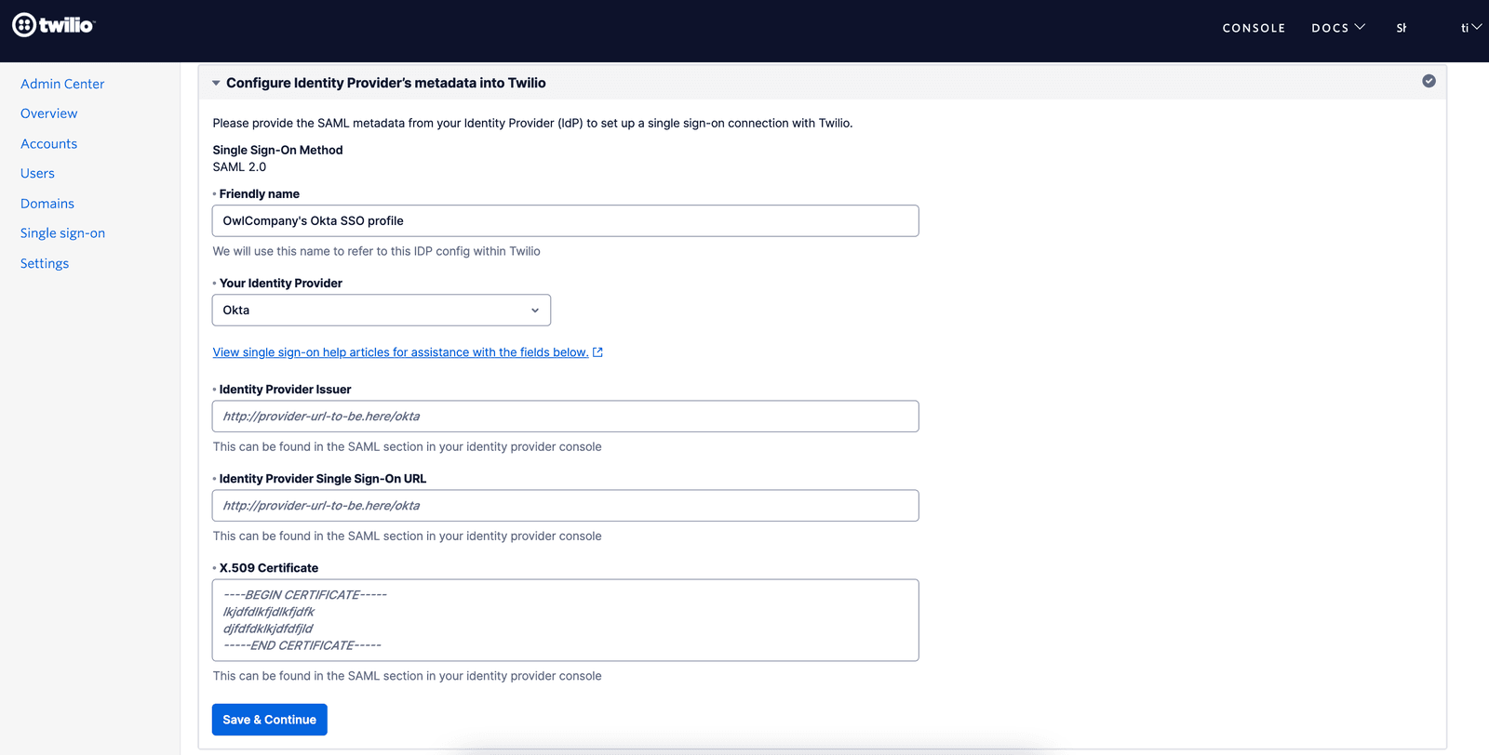Click the bullet marker beside Friendly name
Screen dimensions: 1489x755
point(215,194)
